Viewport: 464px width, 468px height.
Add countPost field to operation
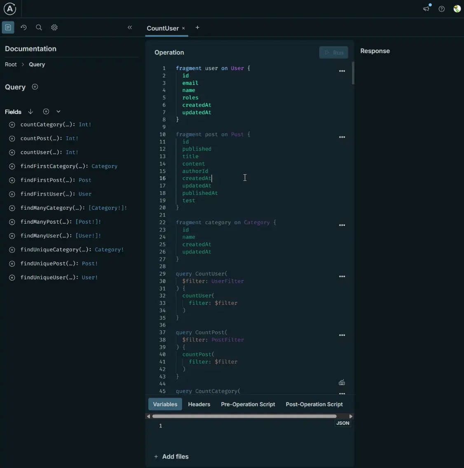pyautogui.click(x=12, y=138)
